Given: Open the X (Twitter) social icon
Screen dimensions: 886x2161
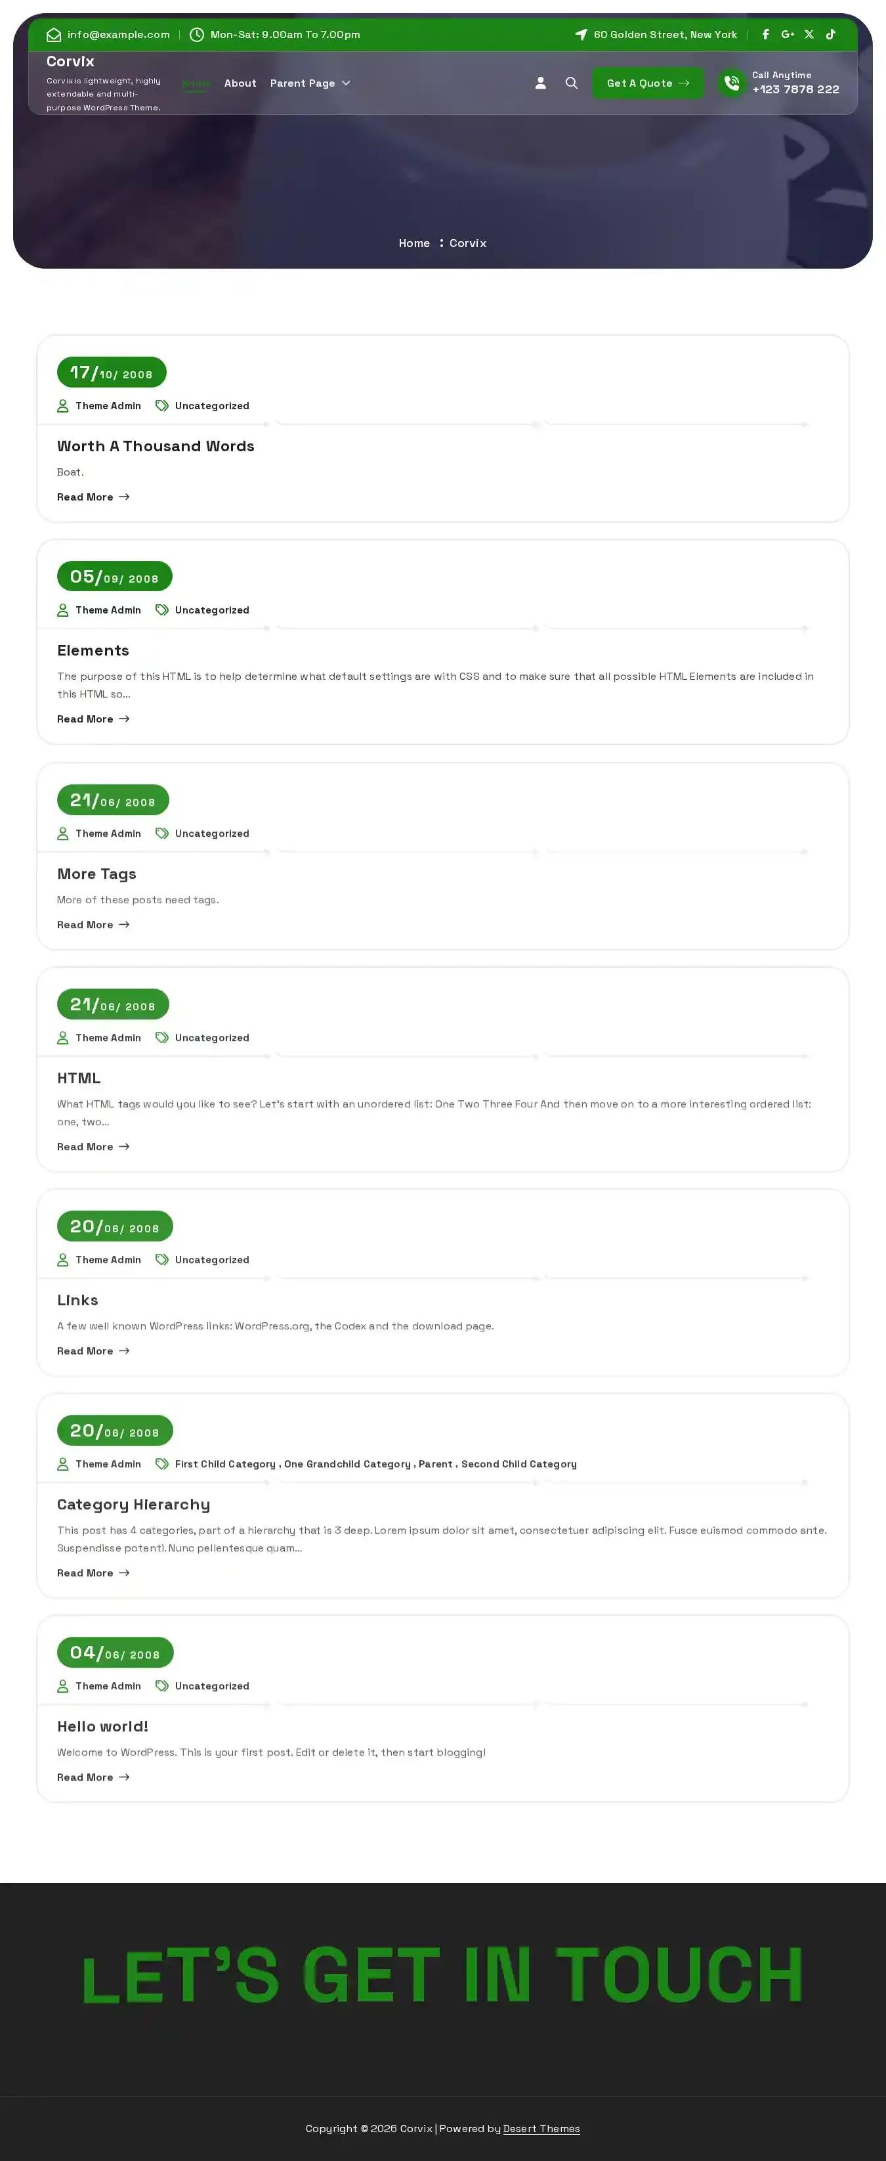Looking at the screenshot, I should click(x=809, y=34).
